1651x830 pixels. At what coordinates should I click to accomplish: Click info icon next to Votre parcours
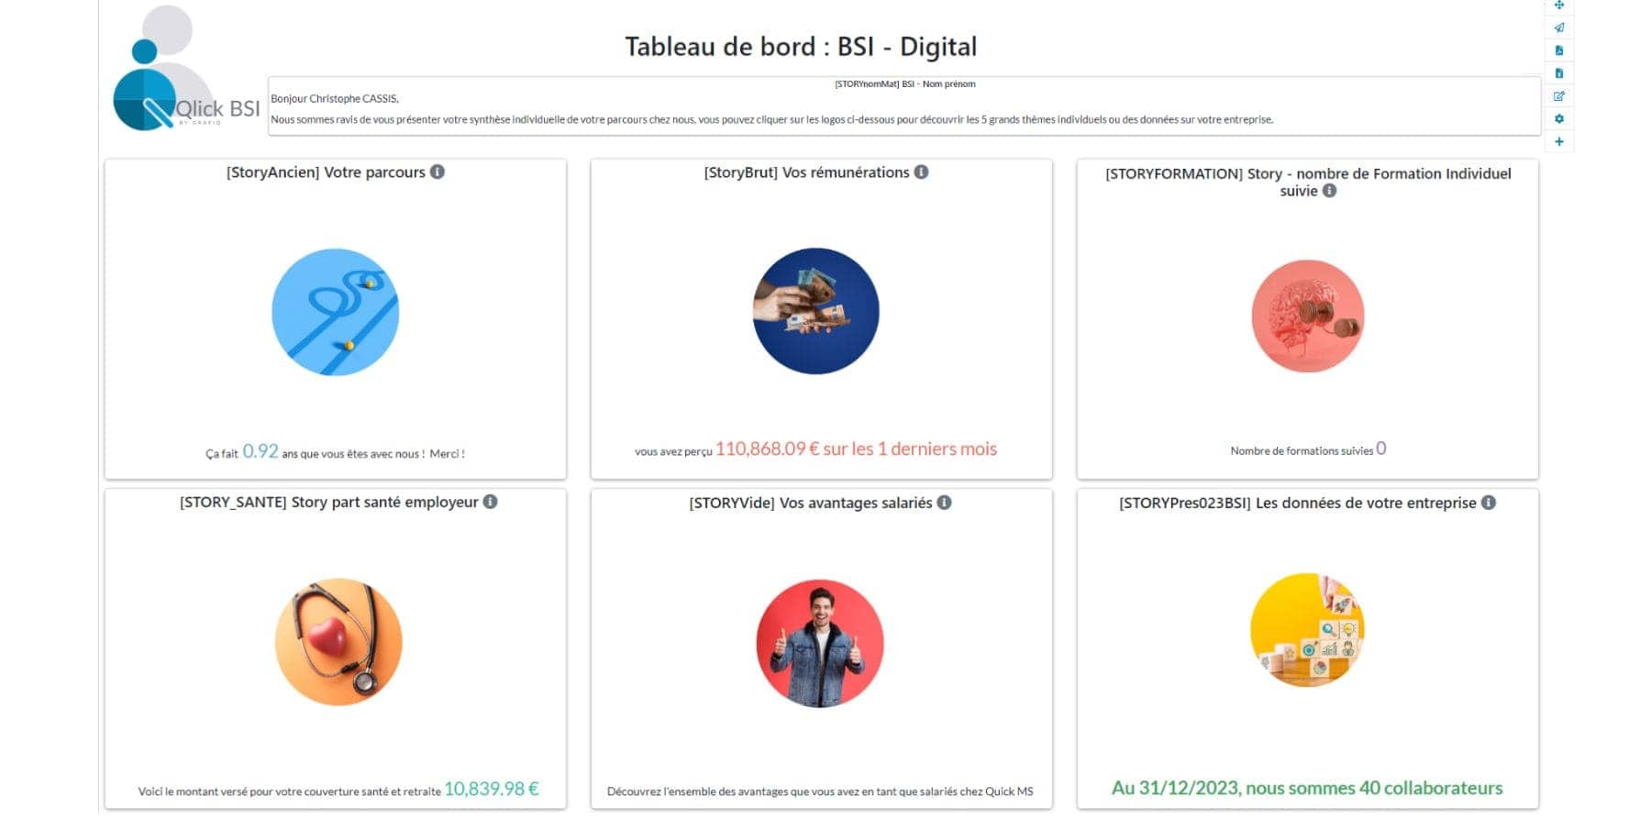438,172
